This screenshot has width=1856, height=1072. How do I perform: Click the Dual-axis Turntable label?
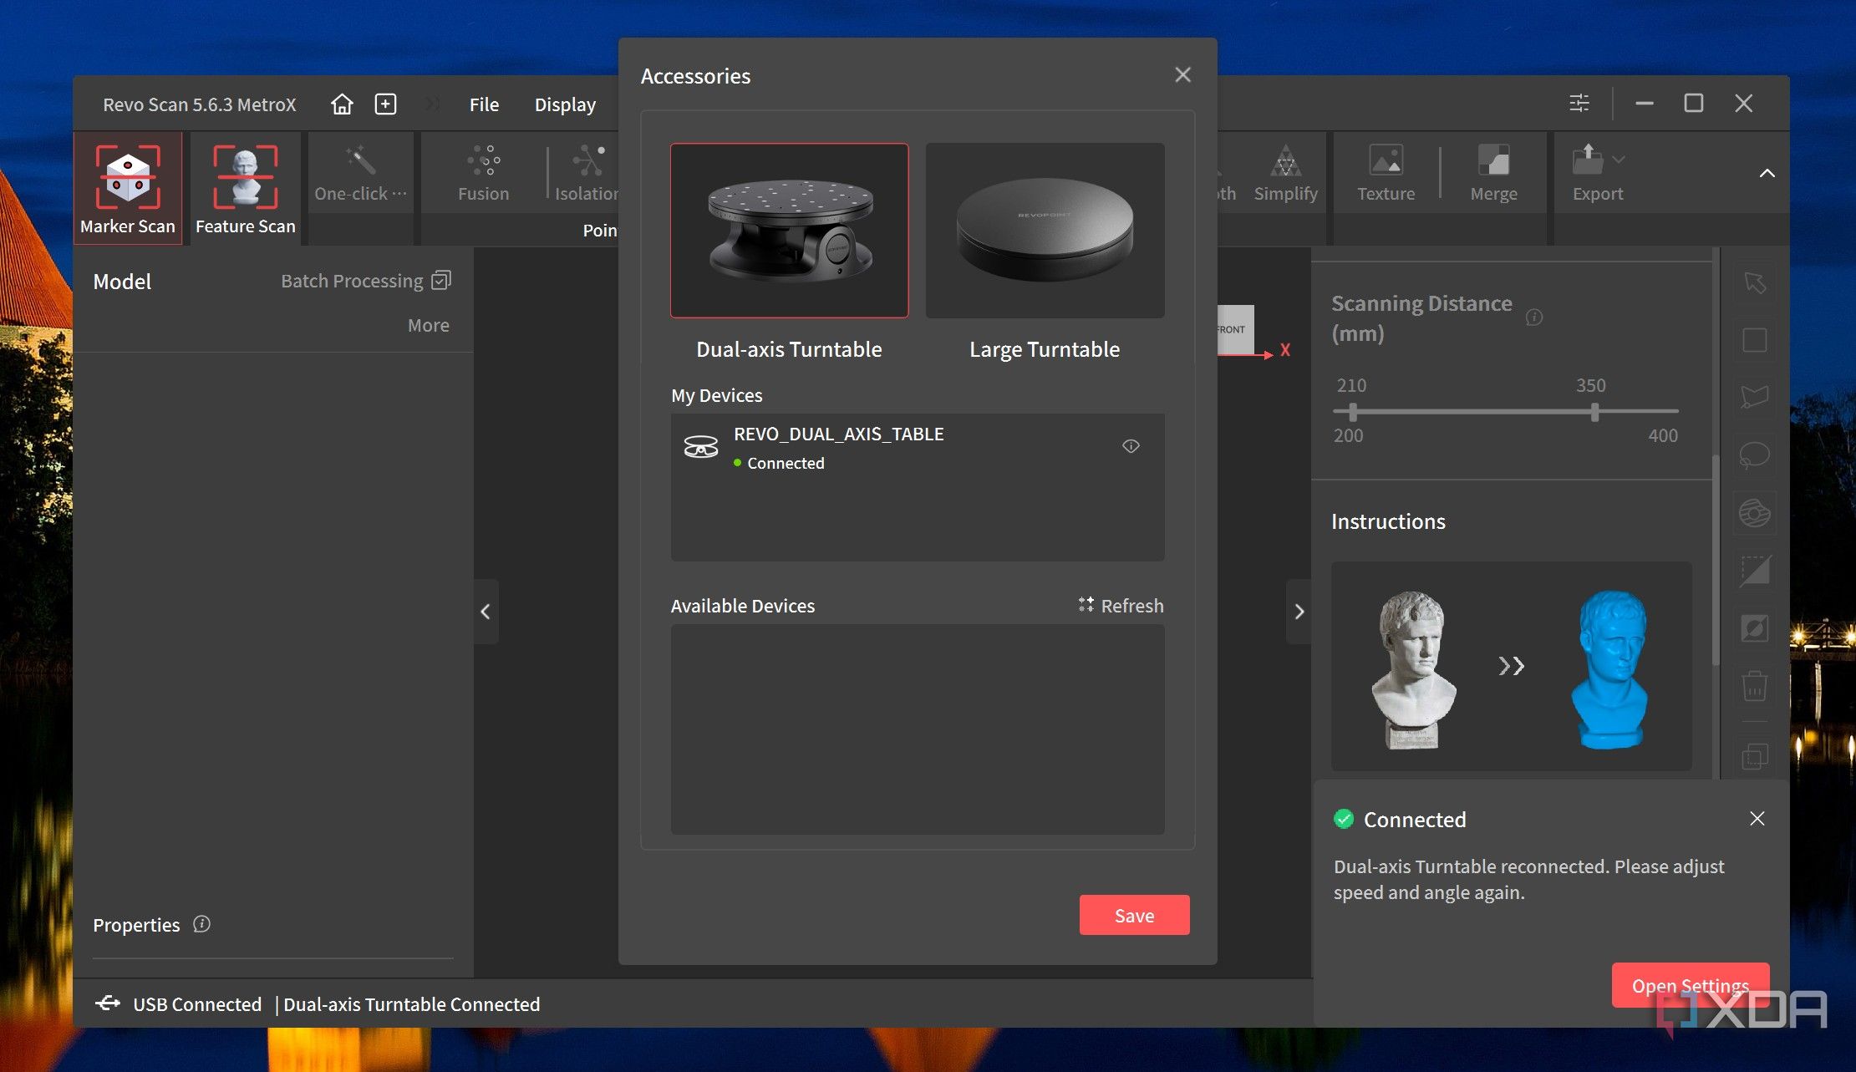coord(789,349)
